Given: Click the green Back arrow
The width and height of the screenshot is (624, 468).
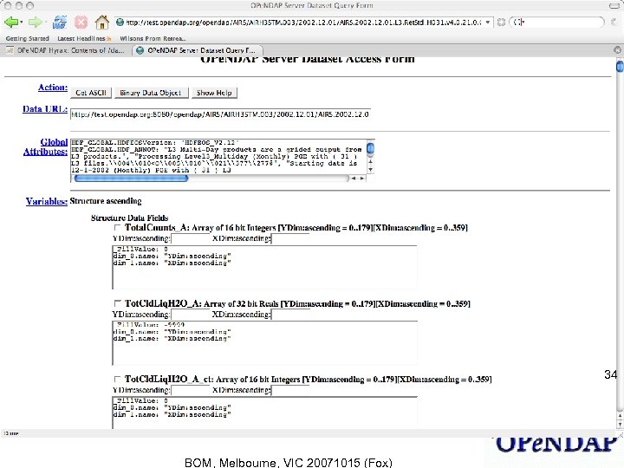Looking at the screenshot, I should 10,22.
